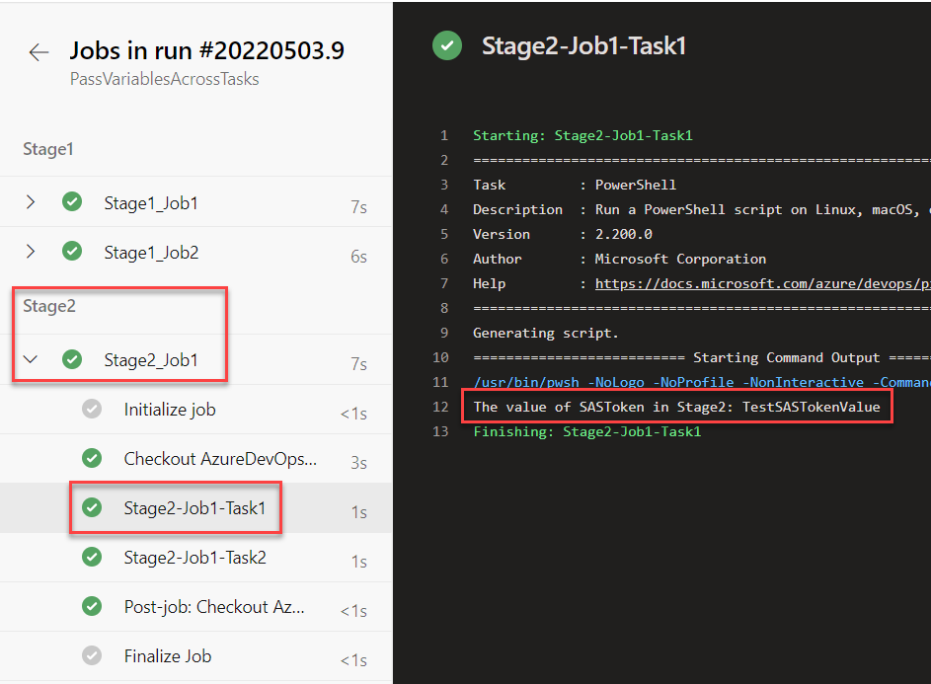Click the Stage2 stage heading

click(49, 306)
